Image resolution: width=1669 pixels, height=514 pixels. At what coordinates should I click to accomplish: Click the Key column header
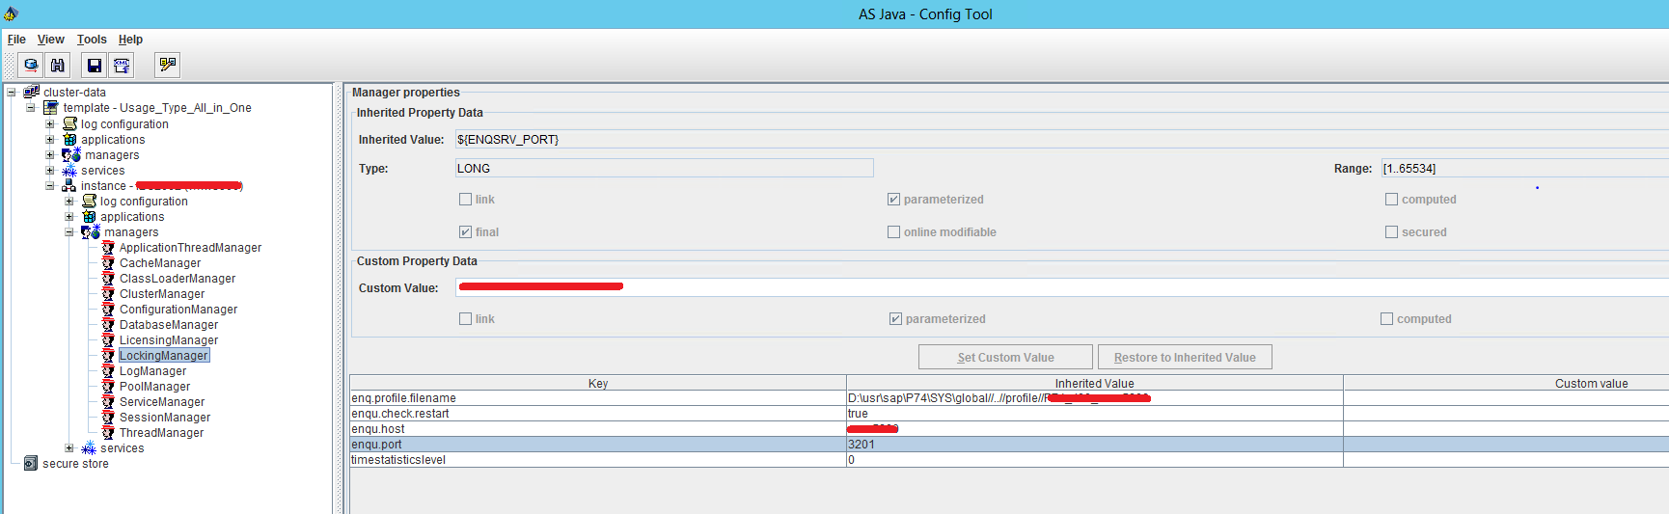point(598,383)
